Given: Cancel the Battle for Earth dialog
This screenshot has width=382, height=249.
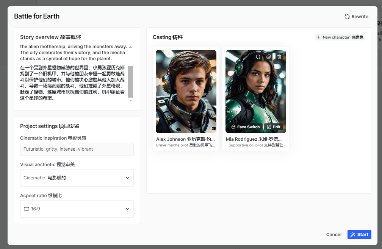Looking at the screenshot, I should [x=334, y=234].
